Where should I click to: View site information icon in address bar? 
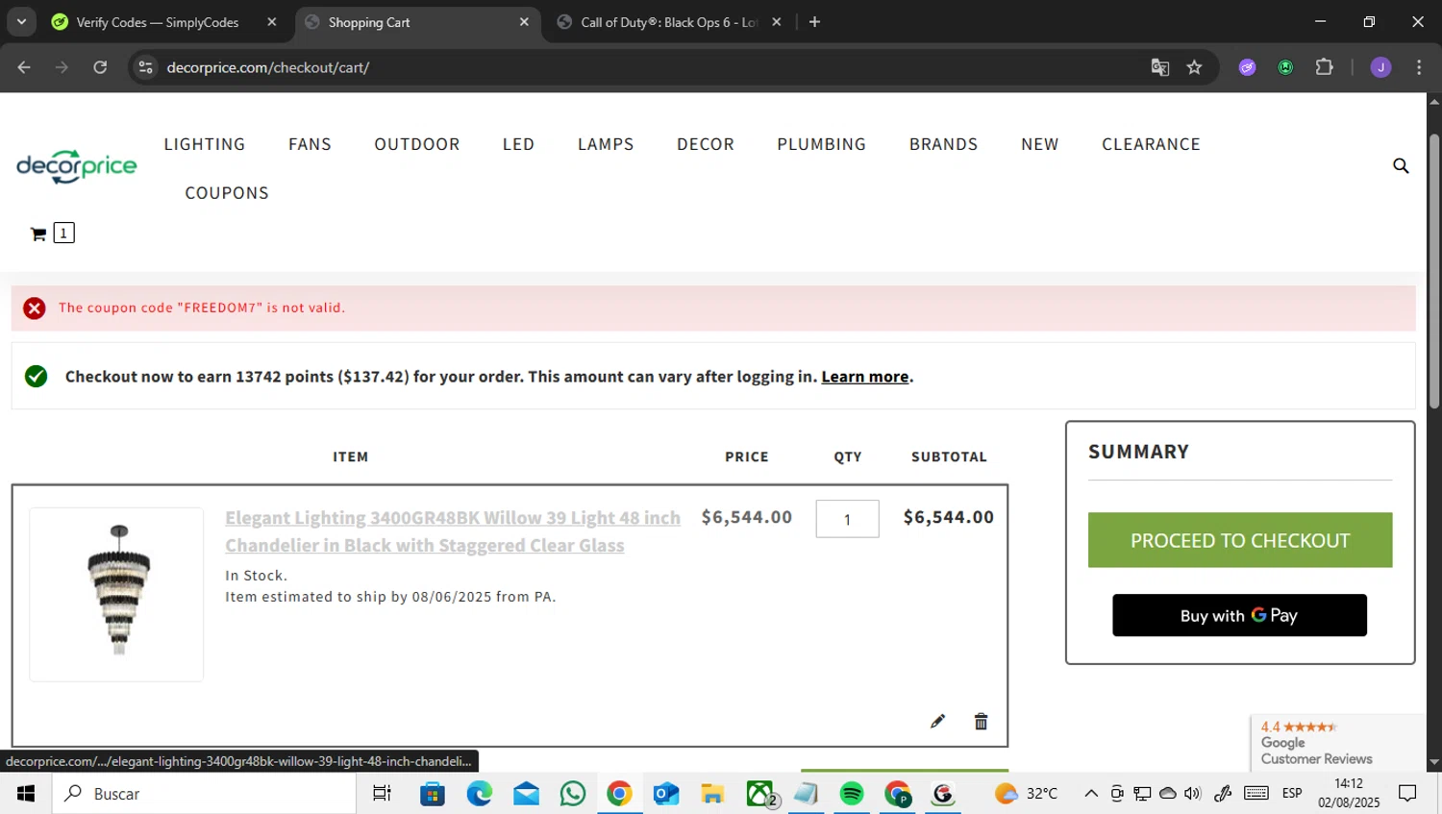tap(145, 67)
